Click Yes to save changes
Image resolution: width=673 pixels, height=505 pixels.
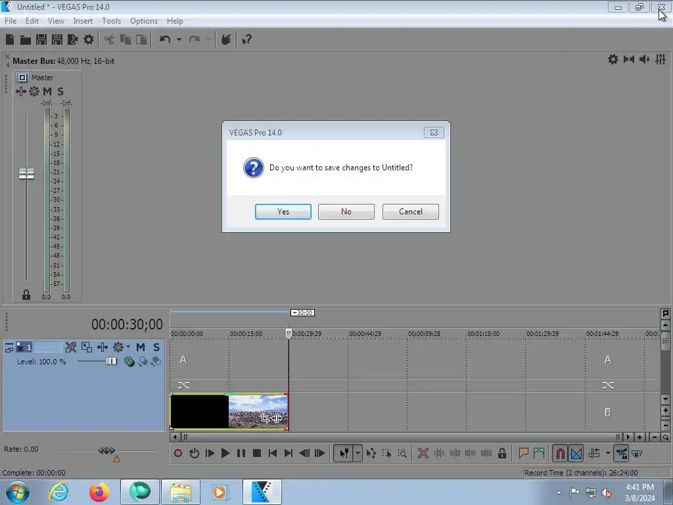pos(283,212)
